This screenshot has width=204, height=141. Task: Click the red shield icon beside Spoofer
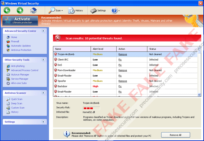(55, 81)
